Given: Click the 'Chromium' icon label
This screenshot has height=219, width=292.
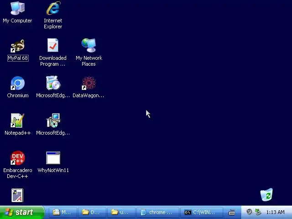Looking at the screenshot, I should coord(18,95).
